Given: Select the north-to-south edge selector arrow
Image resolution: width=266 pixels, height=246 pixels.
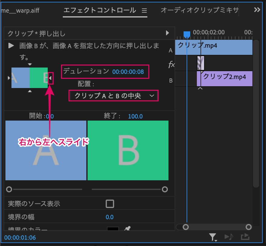Looking at the screenshot, I should (x=30, y=65).
